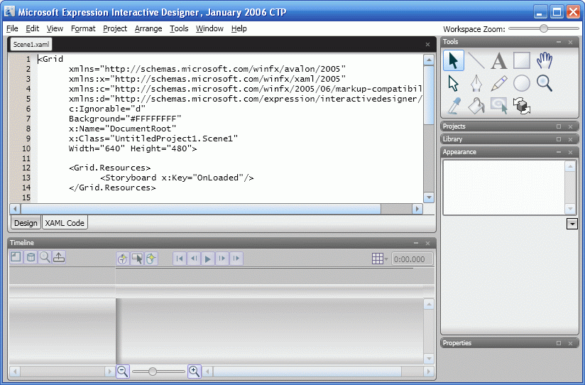Click the x:Name="DocumentRoot" code line
585x385 pixels.
click(122, 129)
